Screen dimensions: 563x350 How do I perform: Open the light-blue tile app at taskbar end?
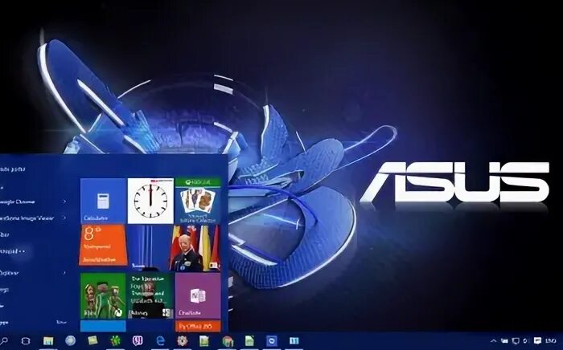click(x=294, y=340)
